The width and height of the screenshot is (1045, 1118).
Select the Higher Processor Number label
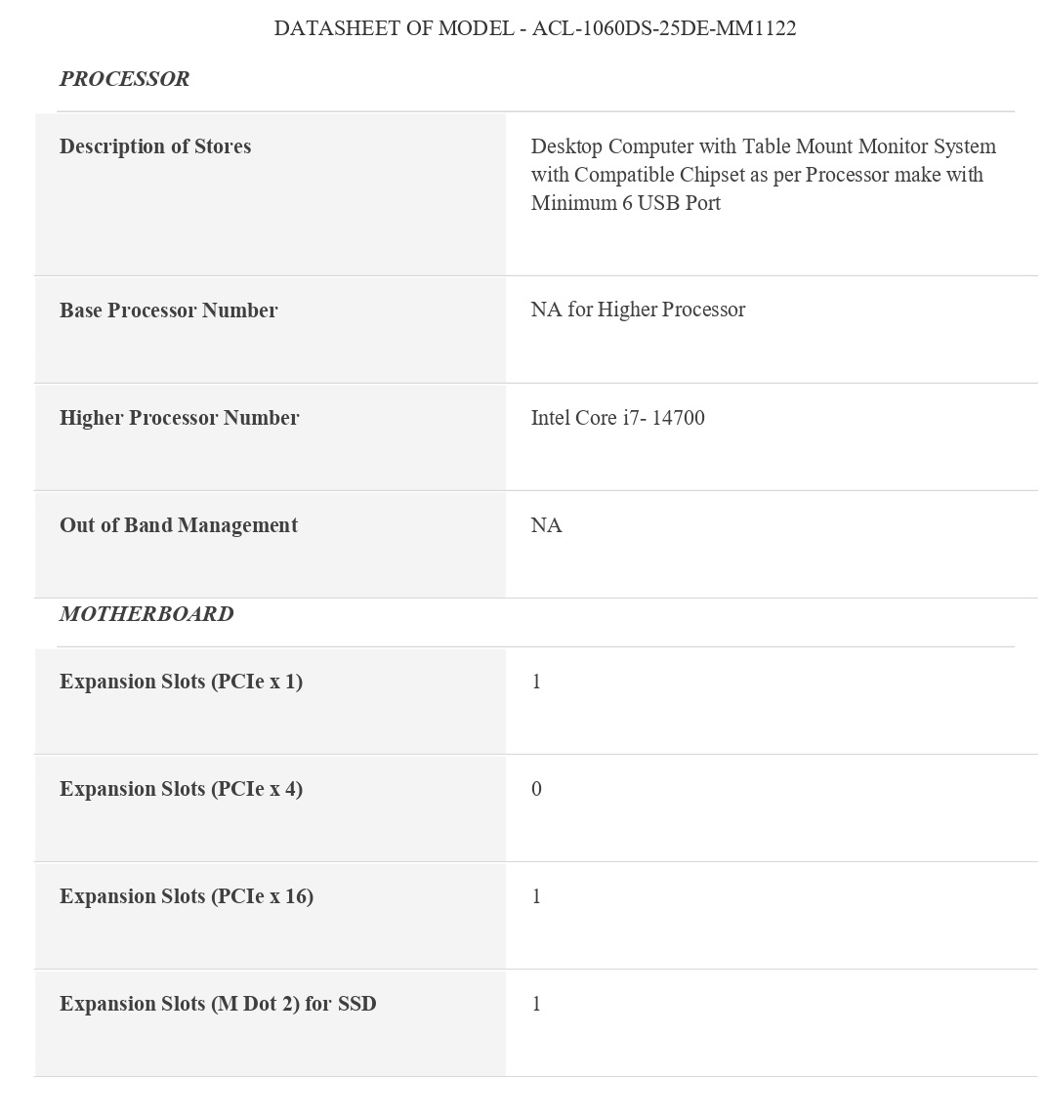179,418
